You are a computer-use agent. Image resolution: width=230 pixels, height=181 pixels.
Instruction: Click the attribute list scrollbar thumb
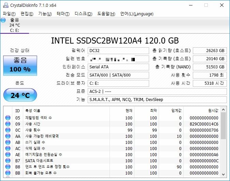(224, 126)
